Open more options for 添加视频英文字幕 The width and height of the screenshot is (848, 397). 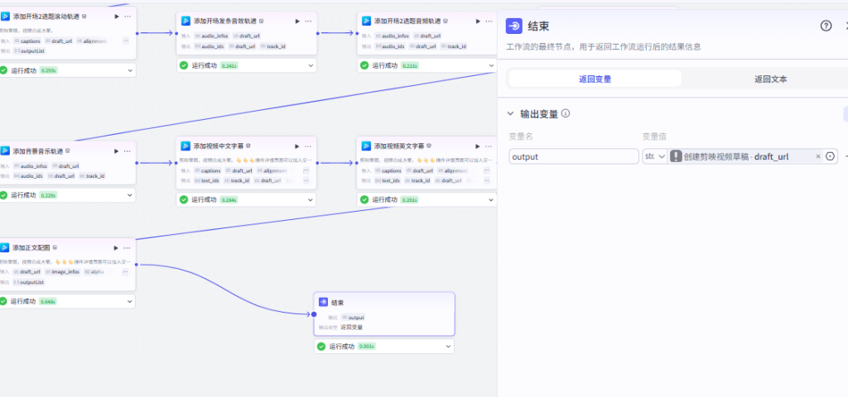click(489, 146)
